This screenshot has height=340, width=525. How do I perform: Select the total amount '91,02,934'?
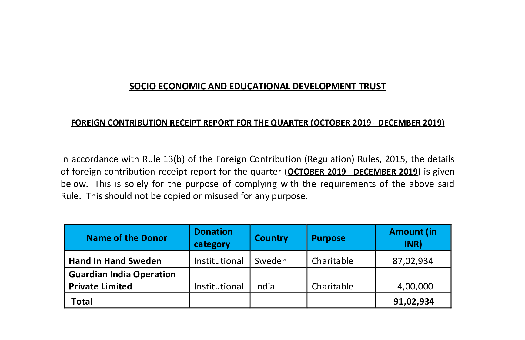414,301
